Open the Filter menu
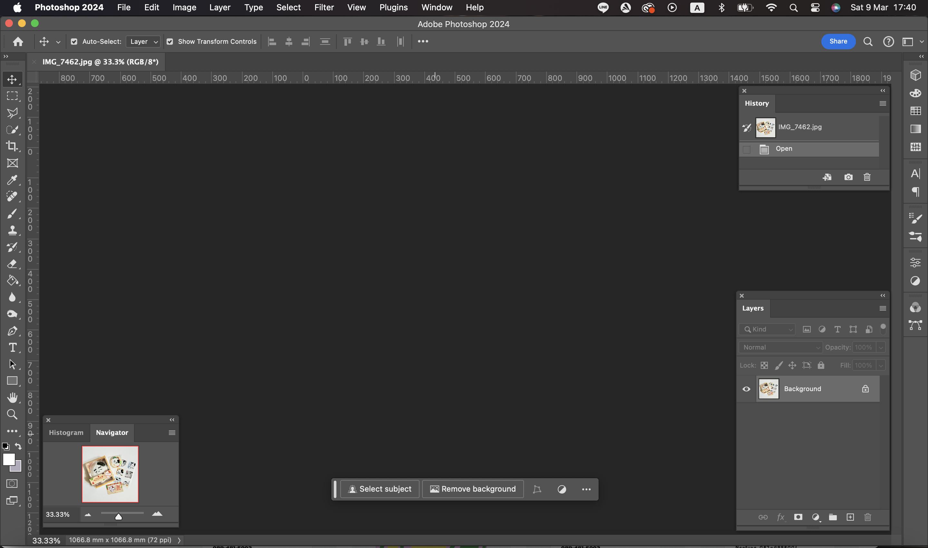This screenshot has width=928, height=548. coord(324,7)
